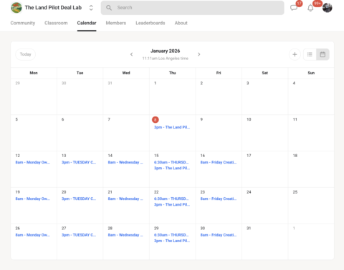Open Leaderboards tab
Viewport: 344px width, 270px height.
150,23
